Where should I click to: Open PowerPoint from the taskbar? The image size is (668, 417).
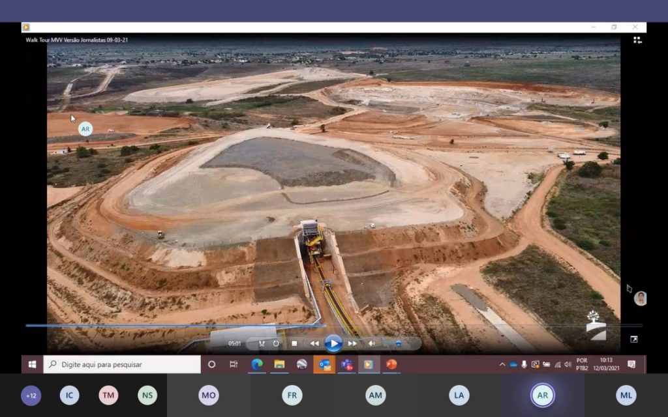click(x=391, y=364)
